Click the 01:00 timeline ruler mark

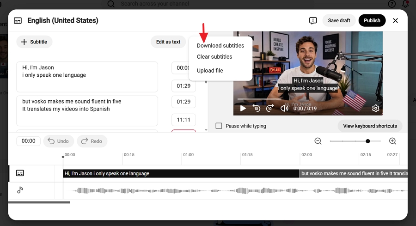pos(189,155)
